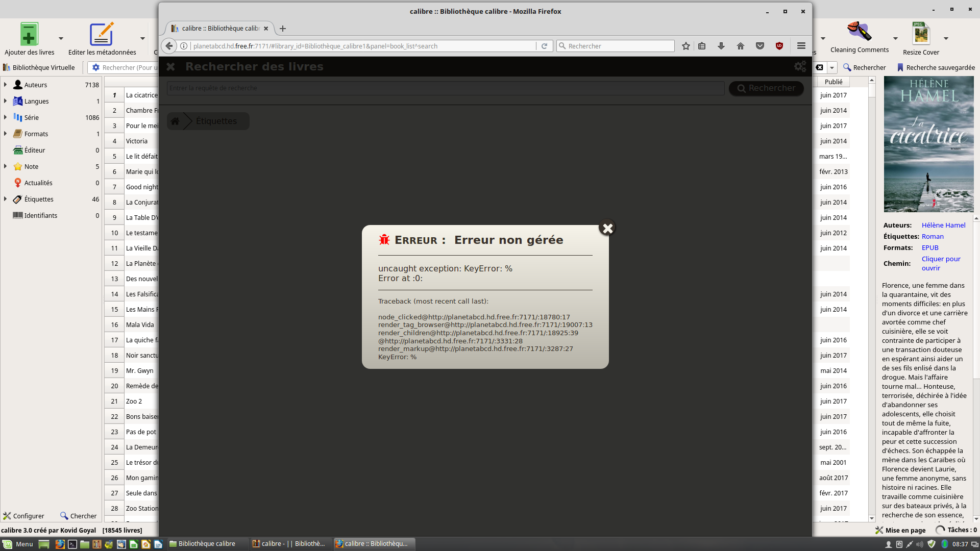Open Firefox hamburger menu
Screen dimensions: 980x551
[801, 46]
